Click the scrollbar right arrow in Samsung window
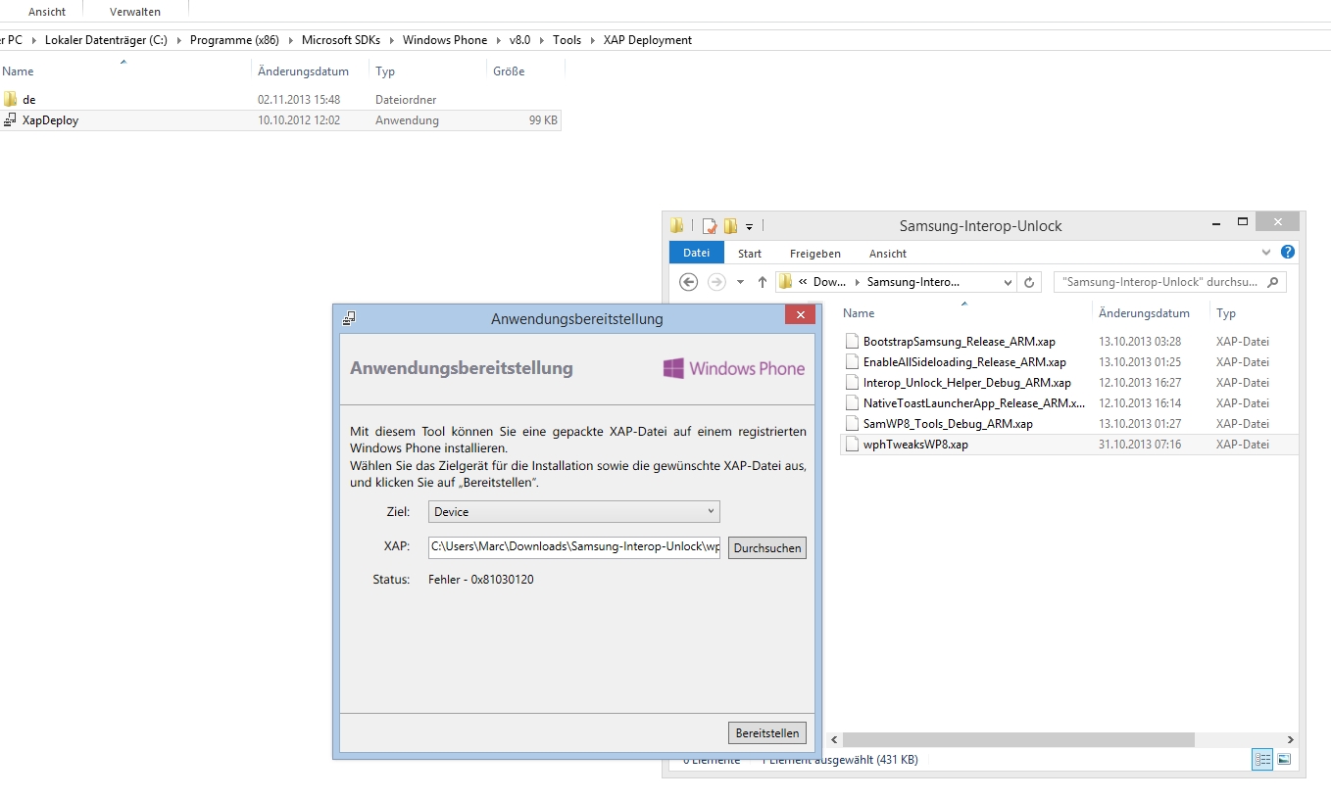The image size is (1331, 799). pyautogui.click(x=1291, y=740)
